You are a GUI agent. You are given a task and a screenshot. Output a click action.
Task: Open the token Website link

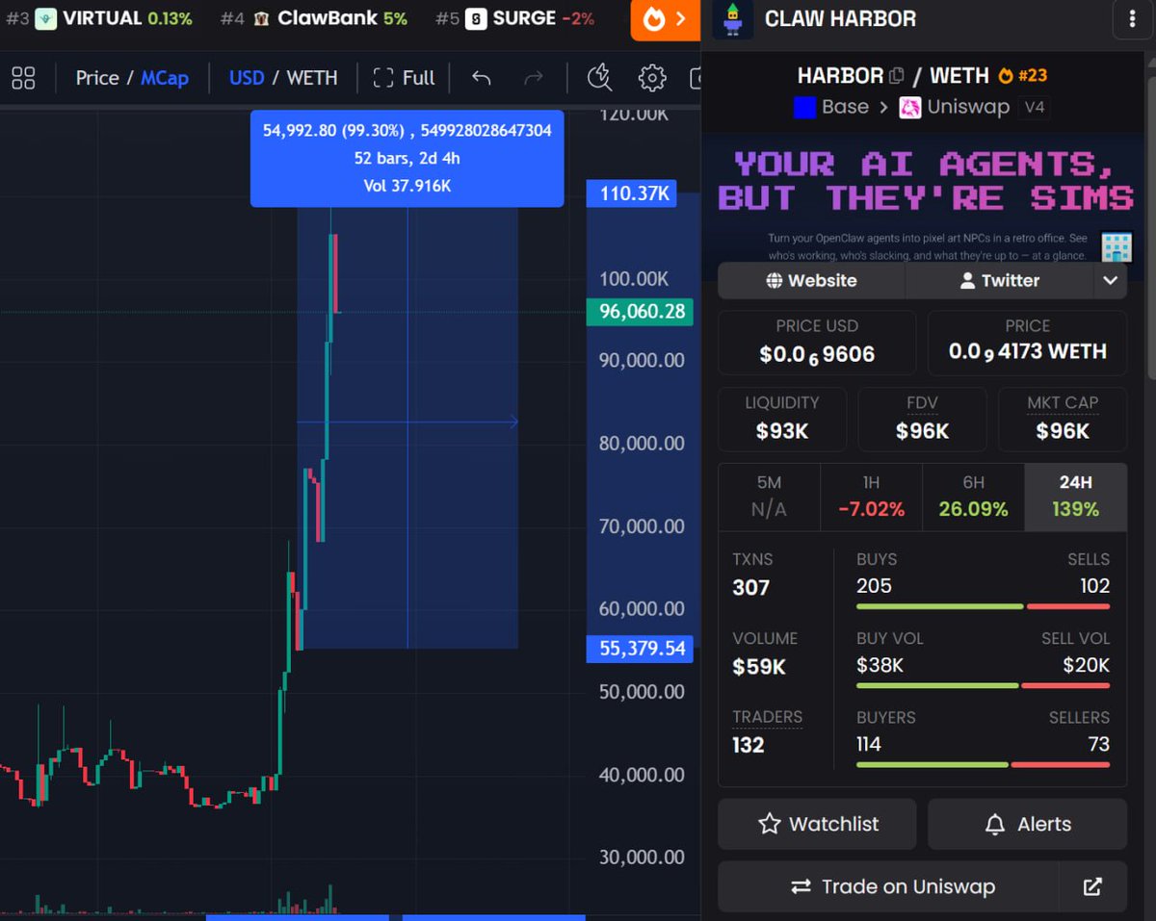click(811, 280)
